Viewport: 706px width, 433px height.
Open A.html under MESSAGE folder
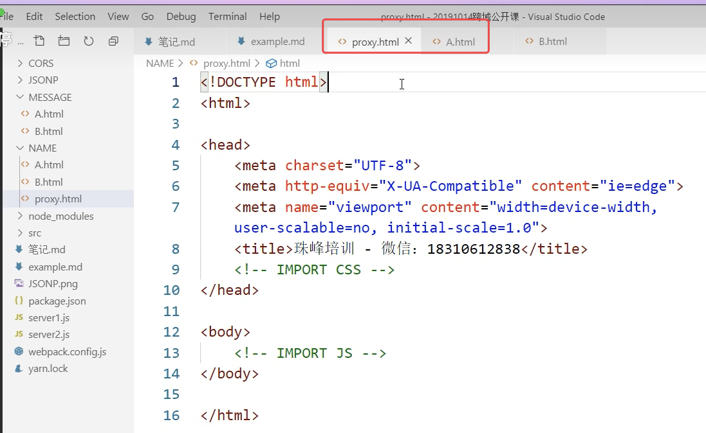tap(68, 114)
